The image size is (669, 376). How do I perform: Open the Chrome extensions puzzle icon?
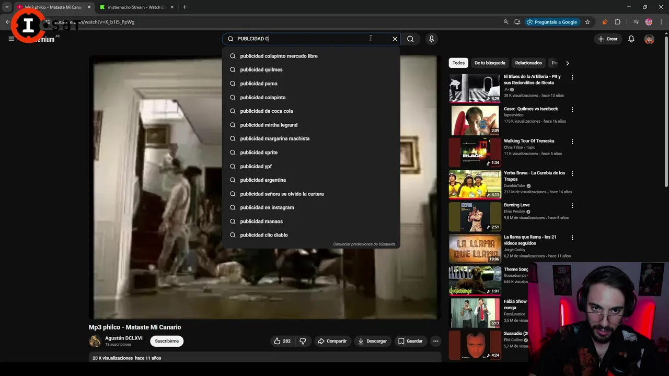[x=618, y=22]
